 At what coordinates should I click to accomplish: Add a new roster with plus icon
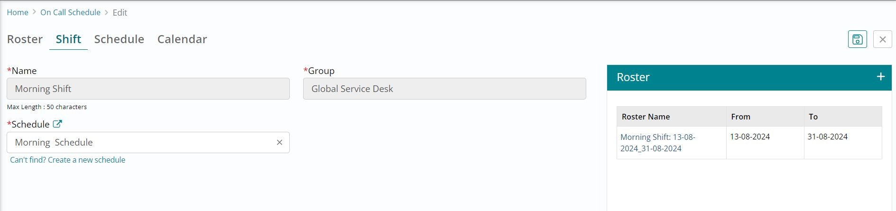880,77
